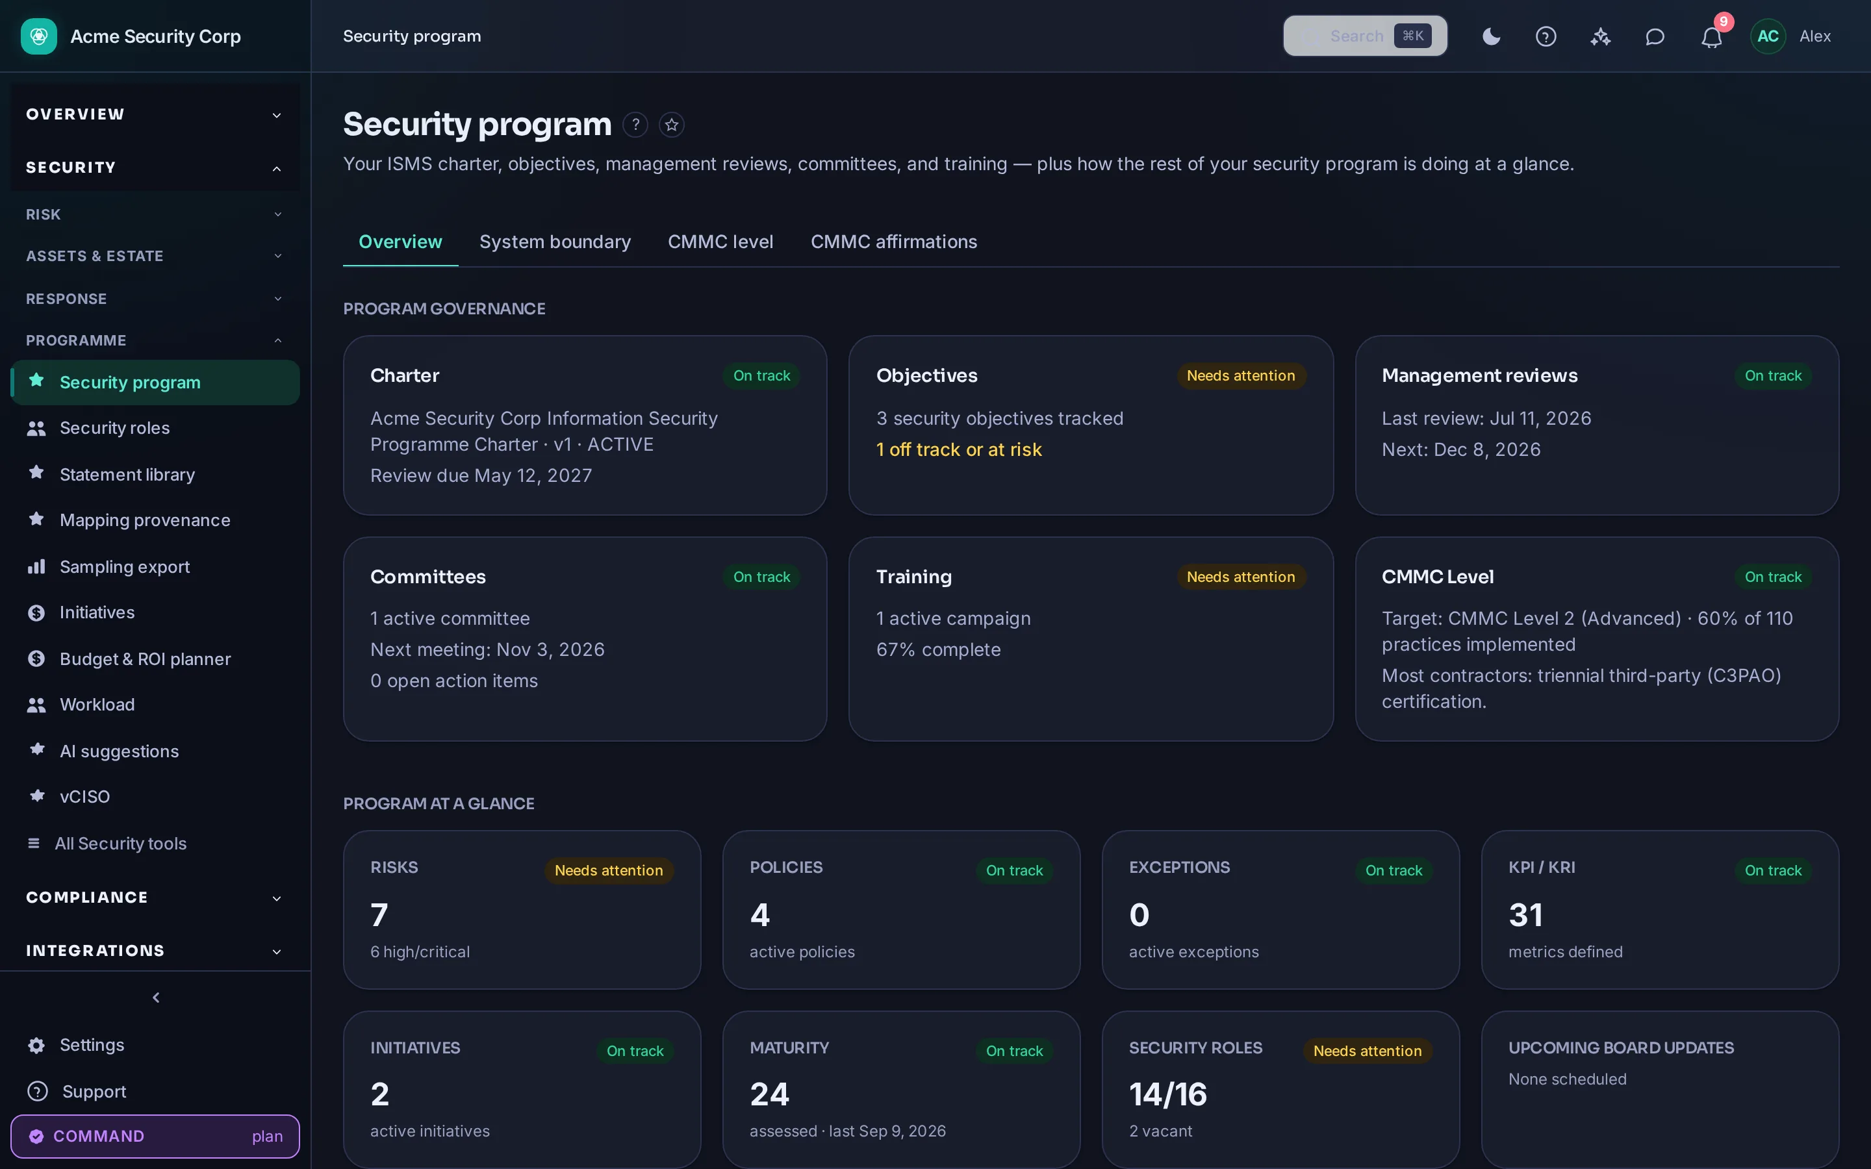Open the MATURITY card showing 24

coord(902,1090)
